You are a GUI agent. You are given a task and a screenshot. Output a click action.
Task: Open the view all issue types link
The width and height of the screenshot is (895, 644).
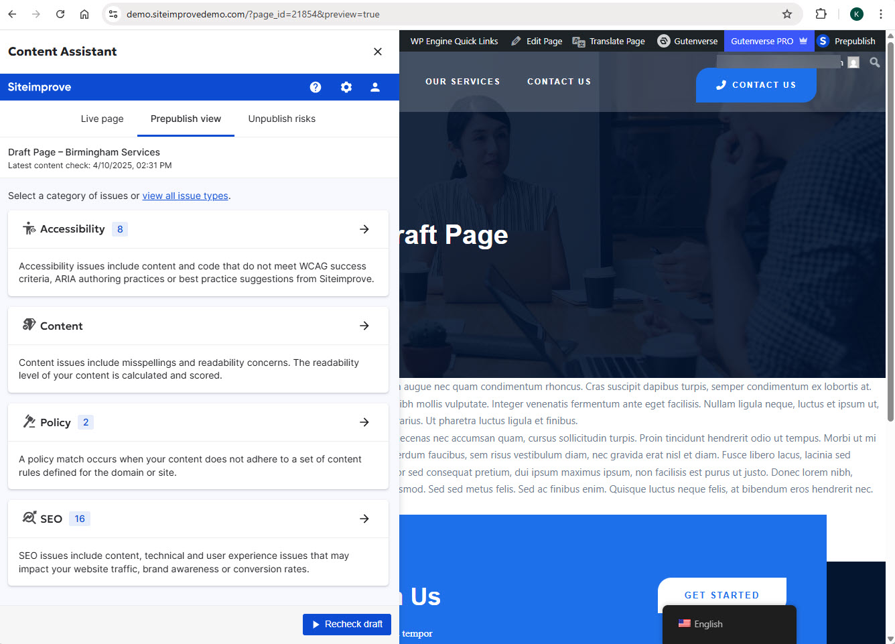[x=185, y=196]
